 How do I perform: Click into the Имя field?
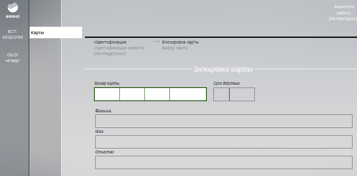point(224,142)
